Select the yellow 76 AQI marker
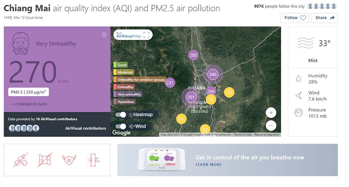 (211, 100)
